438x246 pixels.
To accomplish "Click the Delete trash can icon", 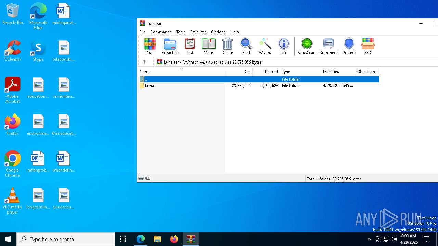I will tap(227, 46).
